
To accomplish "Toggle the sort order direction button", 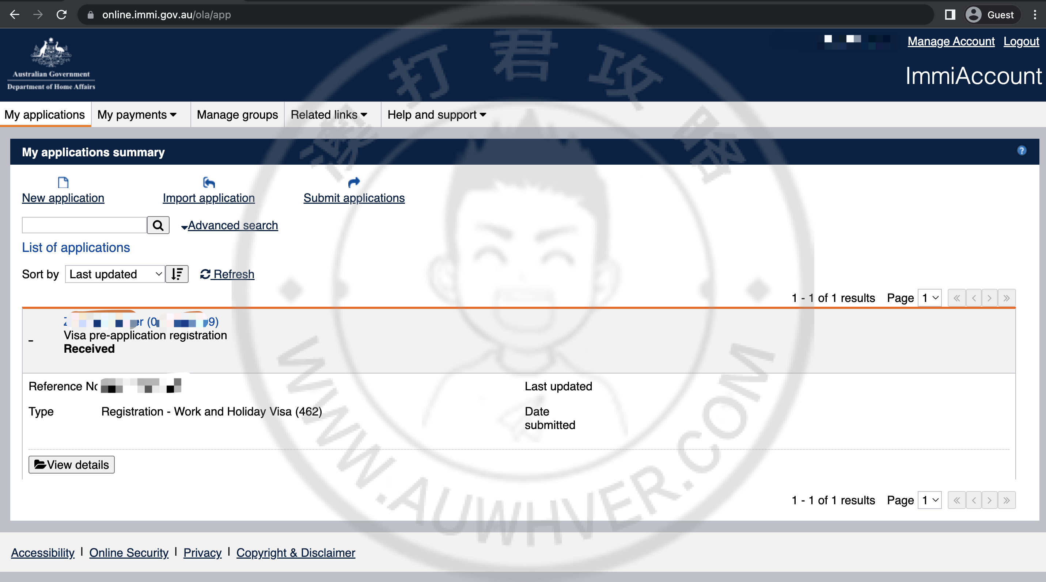I will click(x=177, y=274).
